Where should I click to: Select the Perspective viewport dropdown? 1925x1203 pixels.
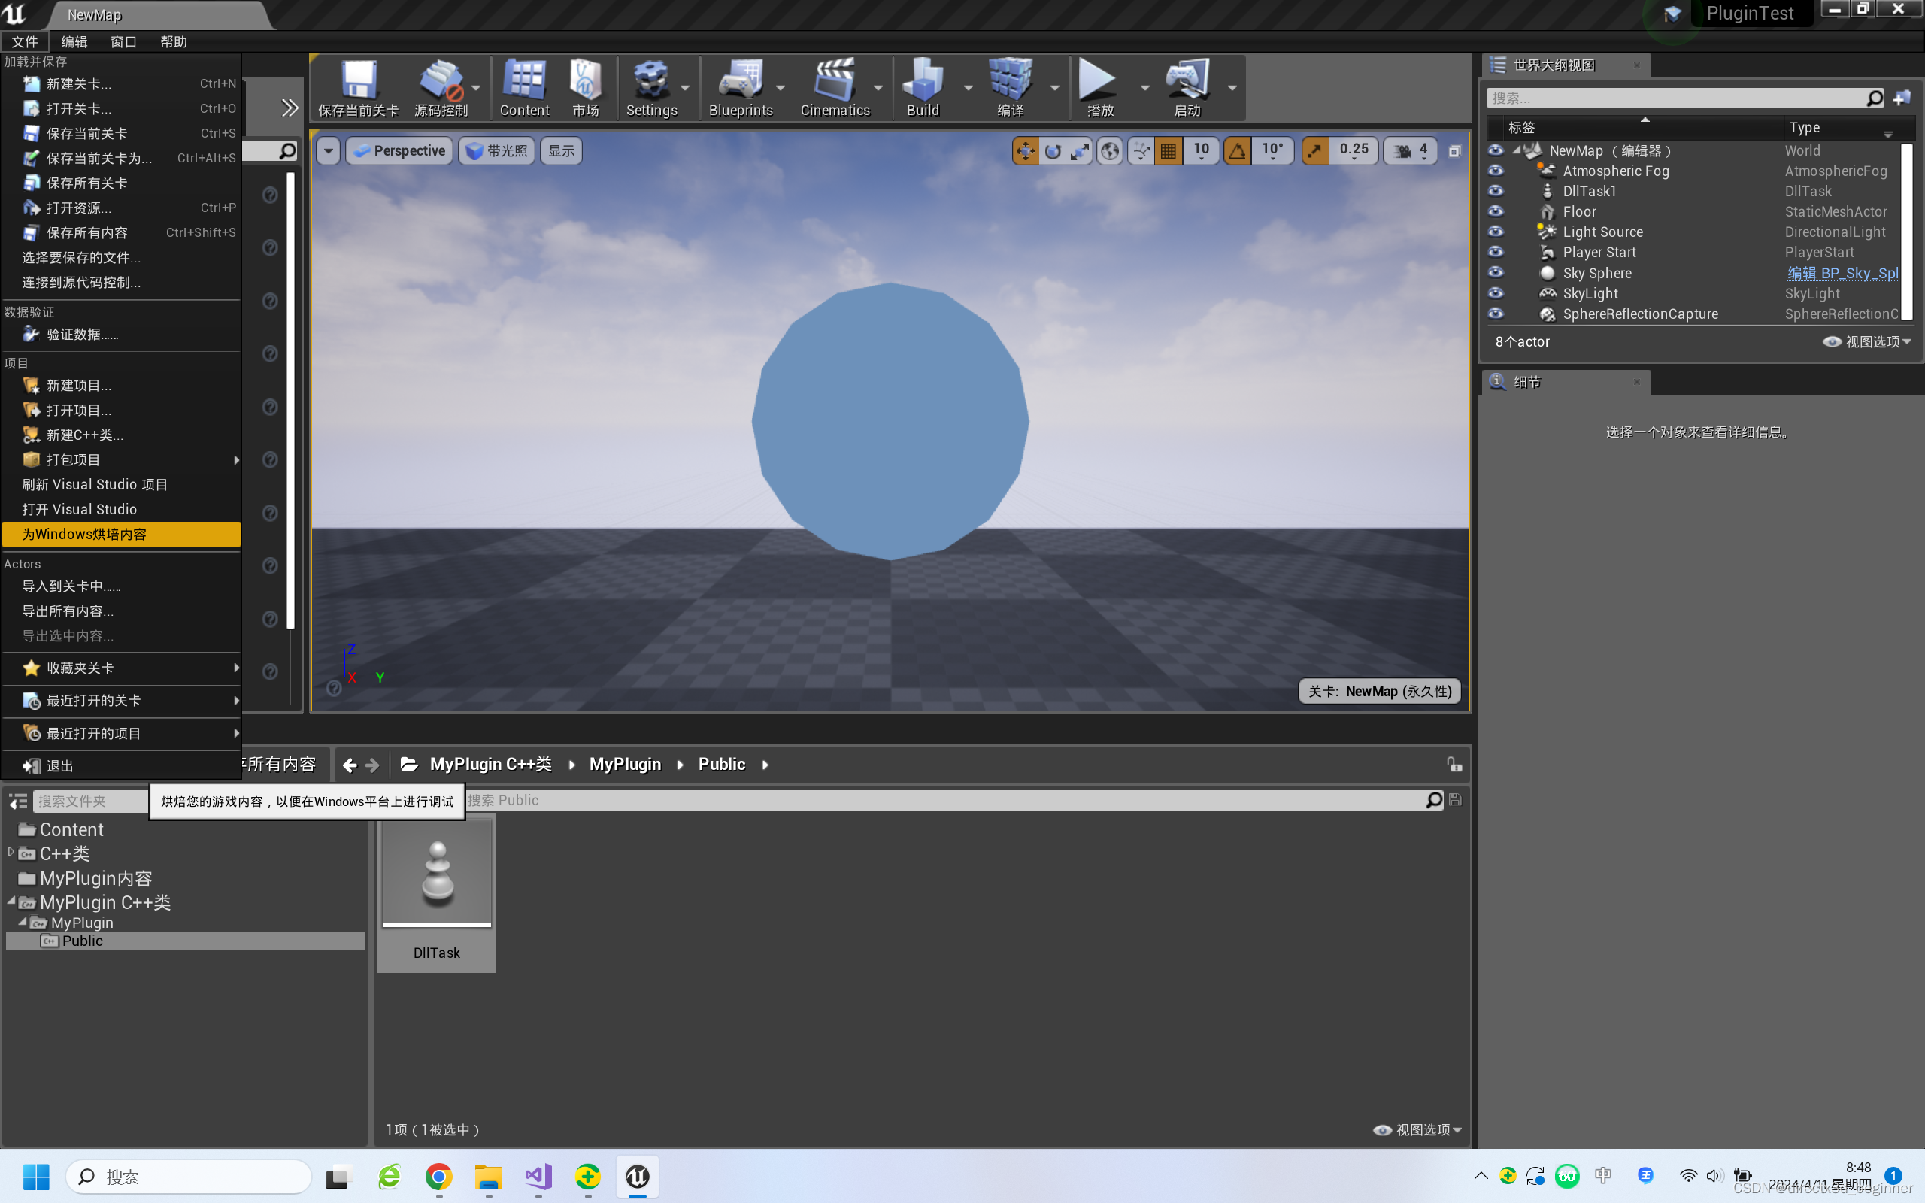401,150
